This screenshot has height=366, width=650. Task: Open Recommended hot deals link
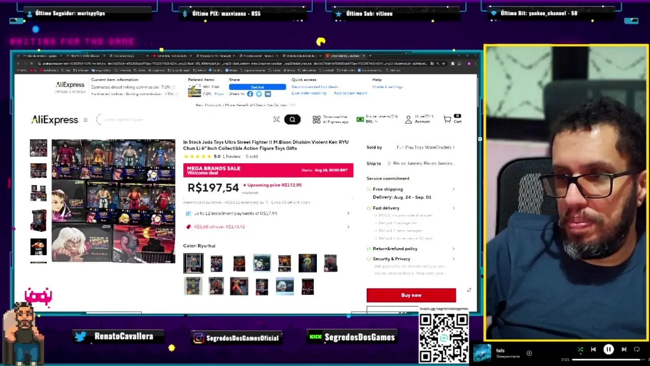coord(315,87)
